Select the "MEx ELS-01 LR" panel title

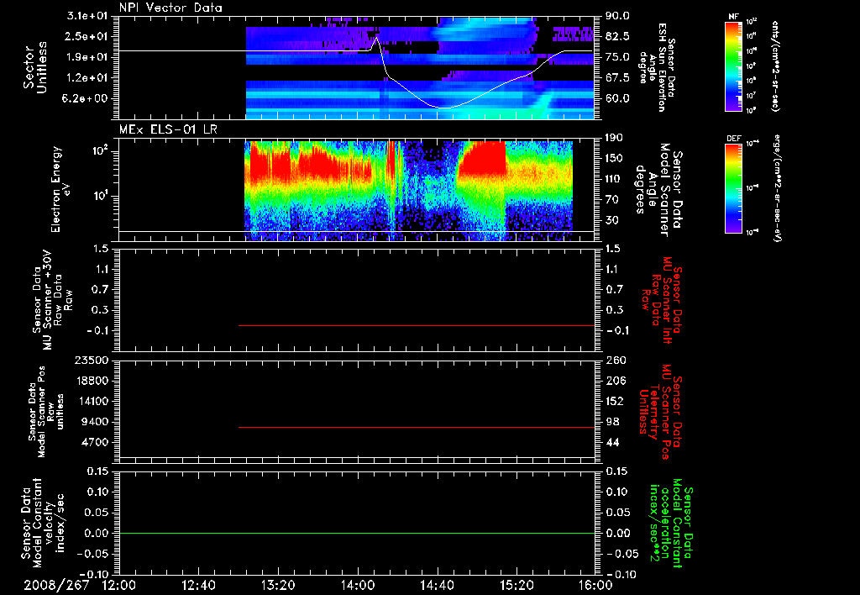pyautogui.click(x=168, y=129)
